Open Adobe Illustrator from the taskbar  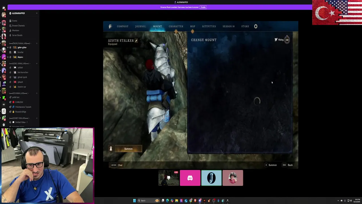(204, 201)
